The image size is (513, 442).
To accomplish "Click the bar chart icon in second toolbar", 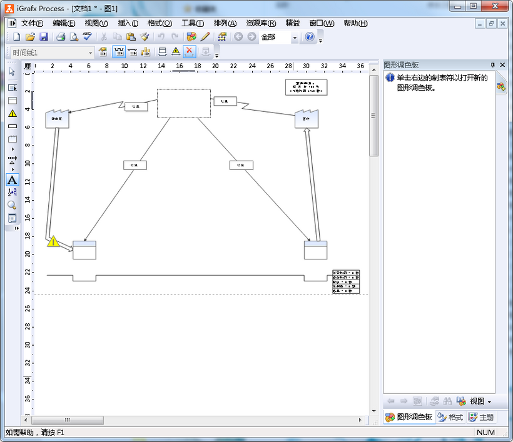I will pos(146,52).
